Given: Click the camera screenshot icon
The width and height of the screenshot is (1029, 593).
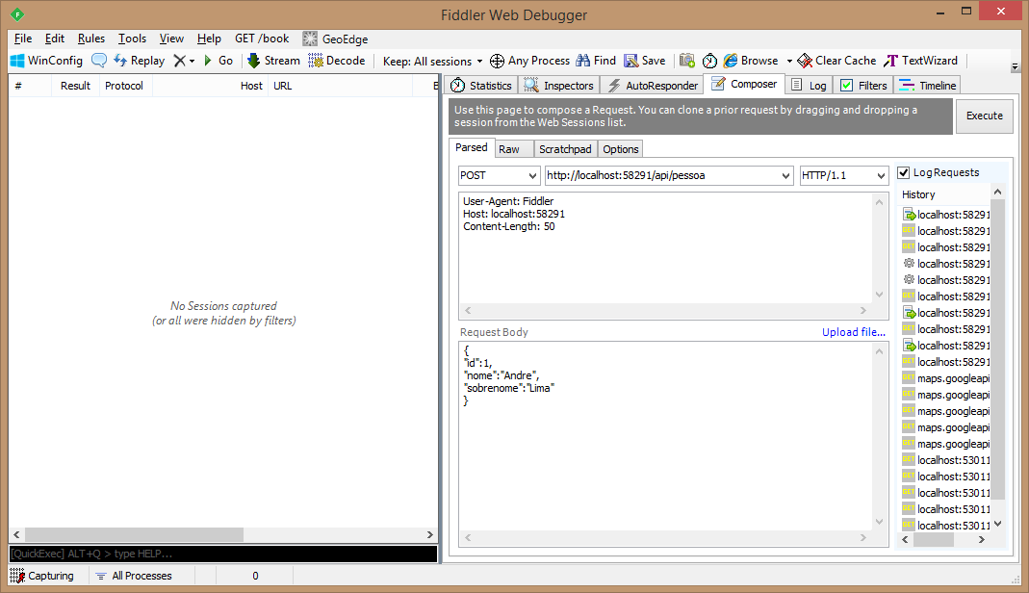Looking at the screenshot, I should [x=686, y=61].
